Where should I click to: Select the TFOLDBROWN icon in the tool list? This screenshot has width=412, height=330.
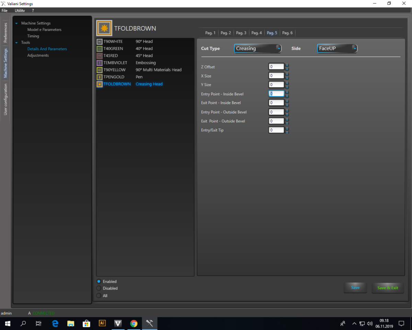coord(100,84)
